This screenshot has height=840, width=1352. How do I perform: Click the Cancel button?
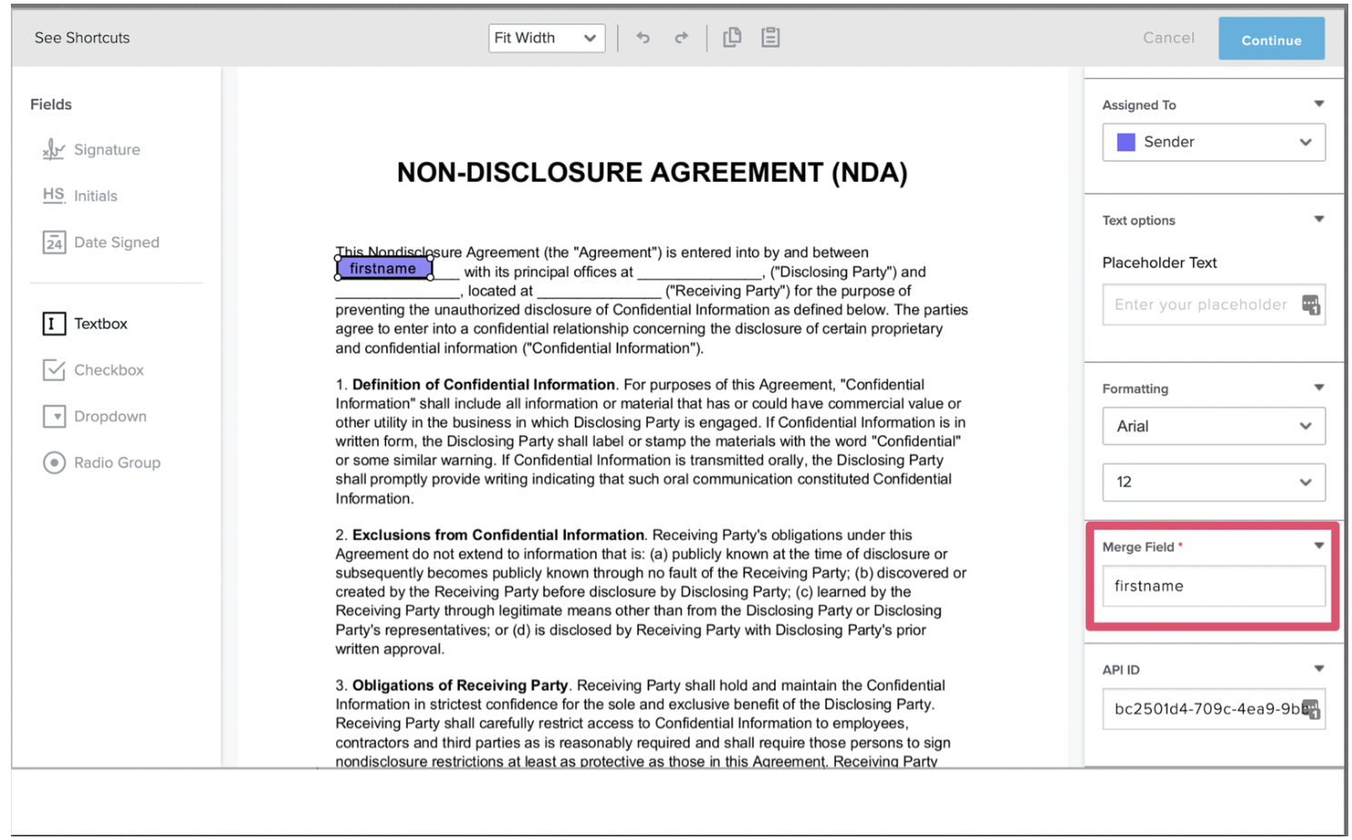(x=1168, y=37)
